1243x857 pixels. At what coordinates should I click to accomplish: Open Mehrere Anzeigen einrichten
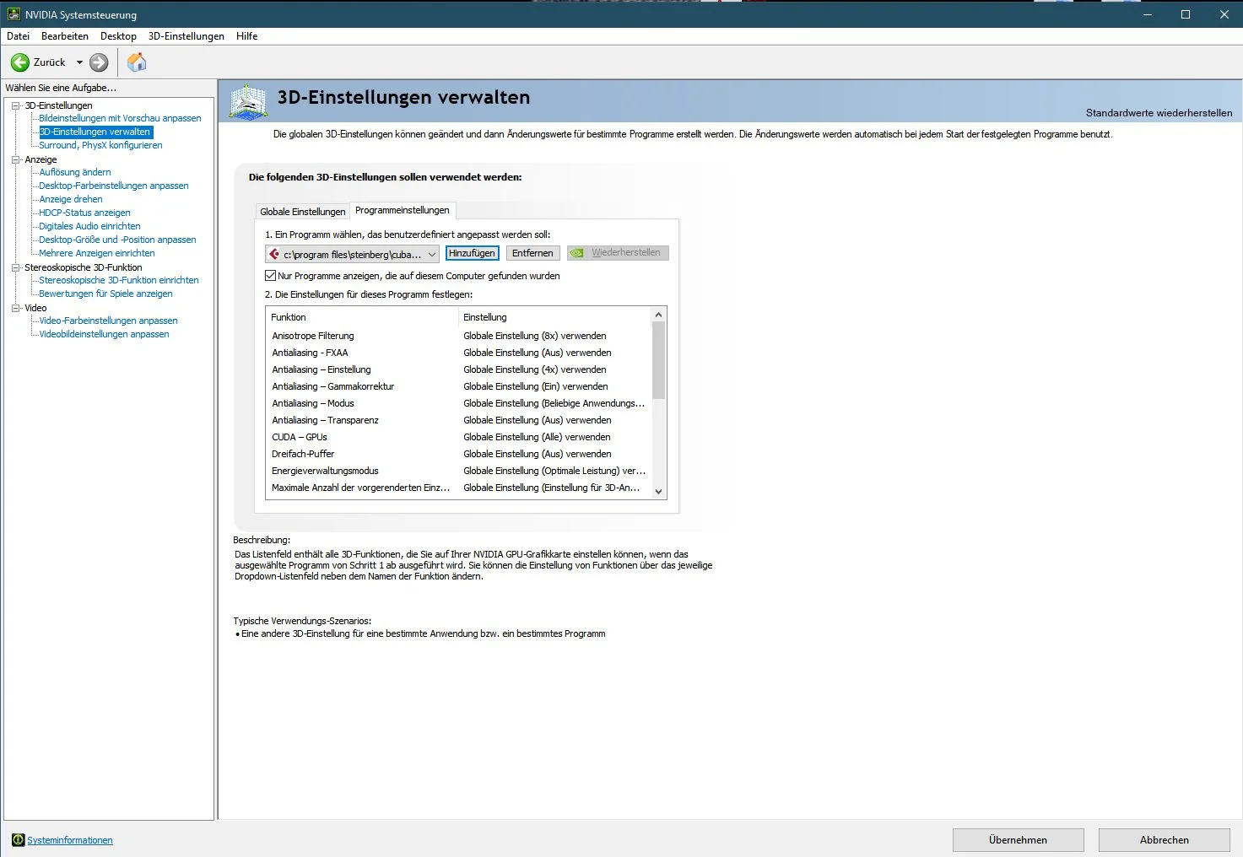click(x=97, y=253)
